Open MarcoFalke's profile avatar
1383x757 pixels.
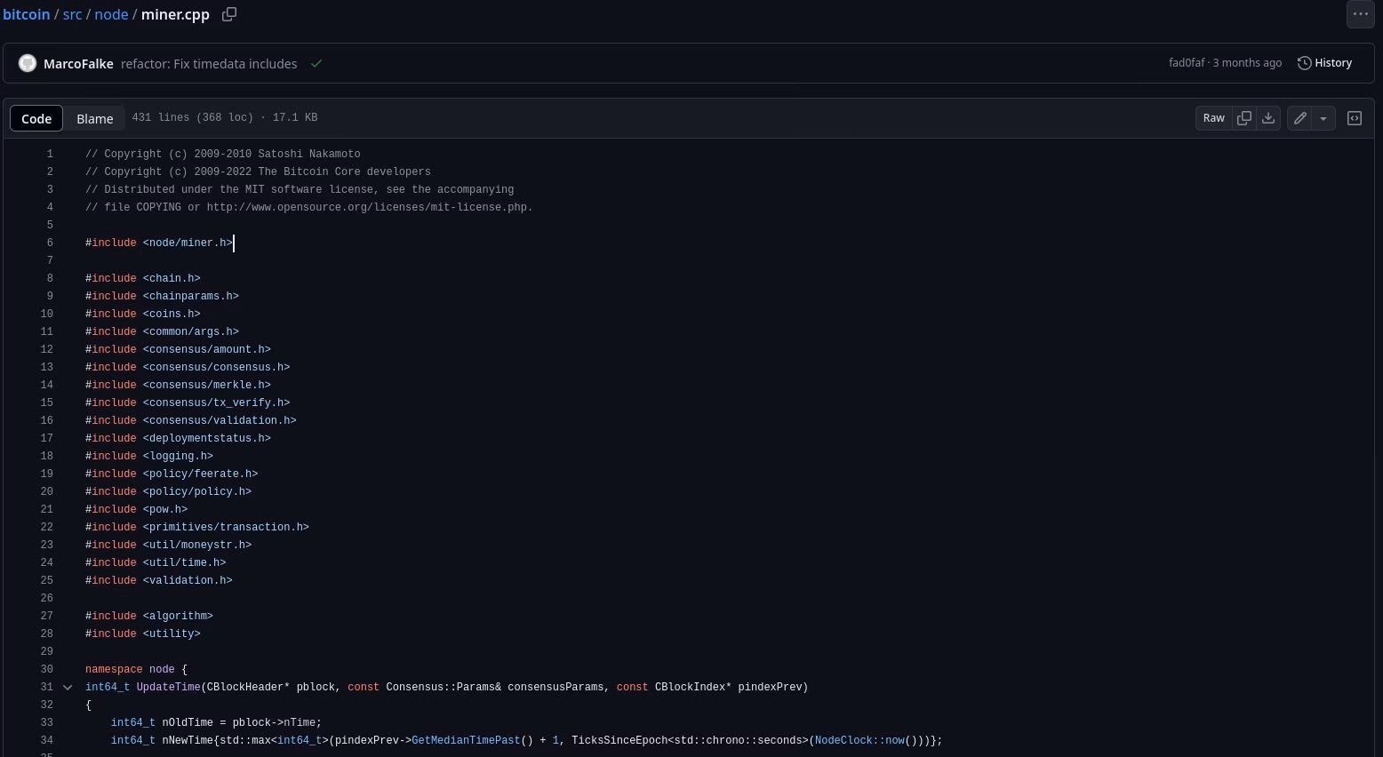pos(28,63)
